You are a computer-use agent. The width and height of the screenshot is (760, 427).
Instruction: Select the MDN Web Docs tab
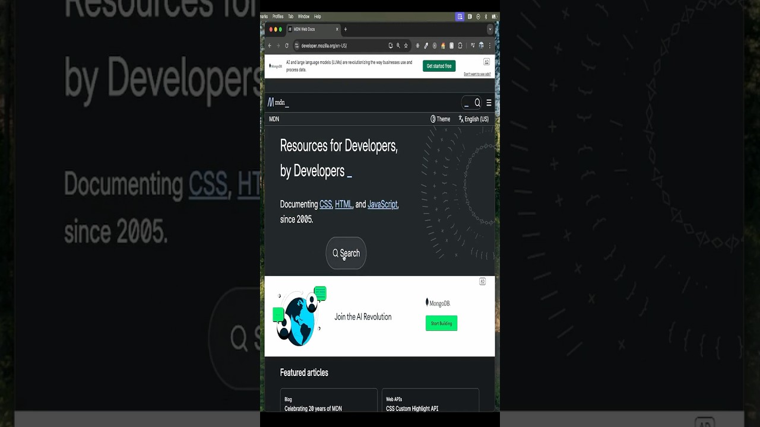313,29
